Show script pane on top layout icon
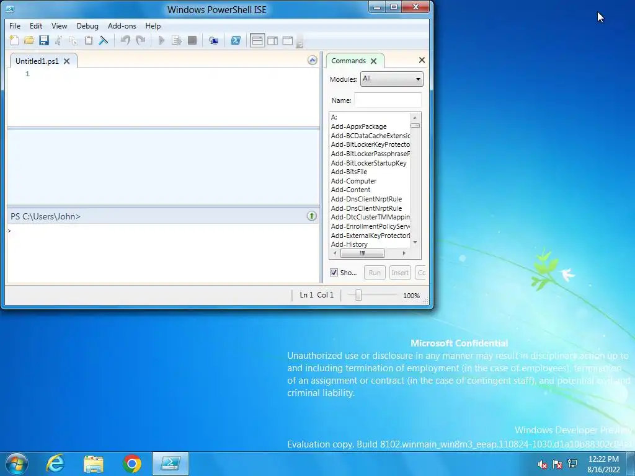Viewport: 635px width, 476px height. coord(257,40)
